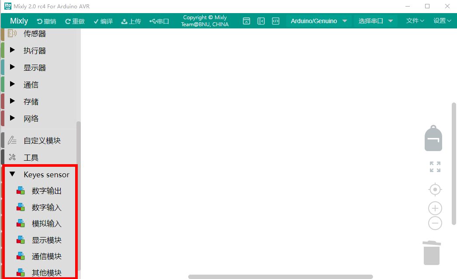Viewport: 457px width, 279px height.
Task: Collapse Keyes sensor category arrow
Action: [x=12, y=174]
